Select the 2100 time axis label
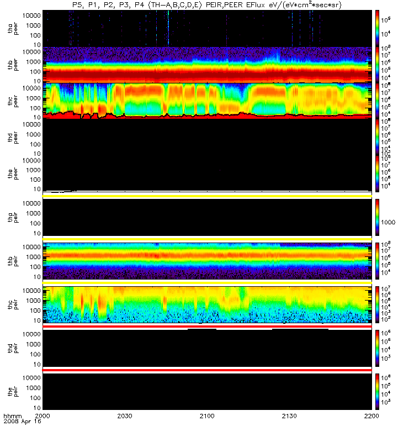414x442 pixels. click(207, 416)
